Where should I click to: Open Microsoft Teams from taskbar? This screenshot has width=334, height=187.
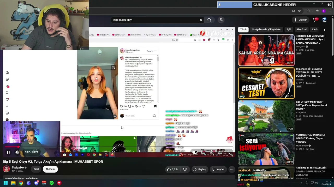(28, 183)
